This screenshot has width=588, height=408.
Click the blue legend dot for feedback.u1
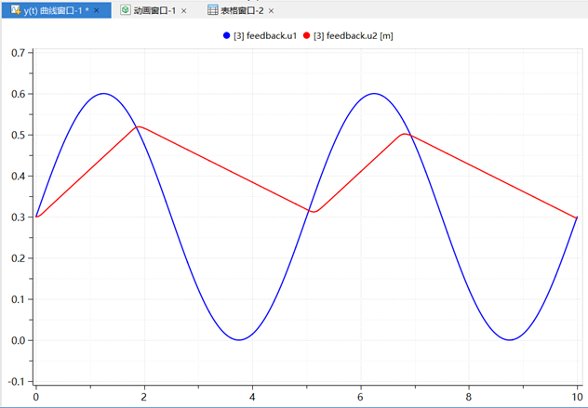(226, 35)
